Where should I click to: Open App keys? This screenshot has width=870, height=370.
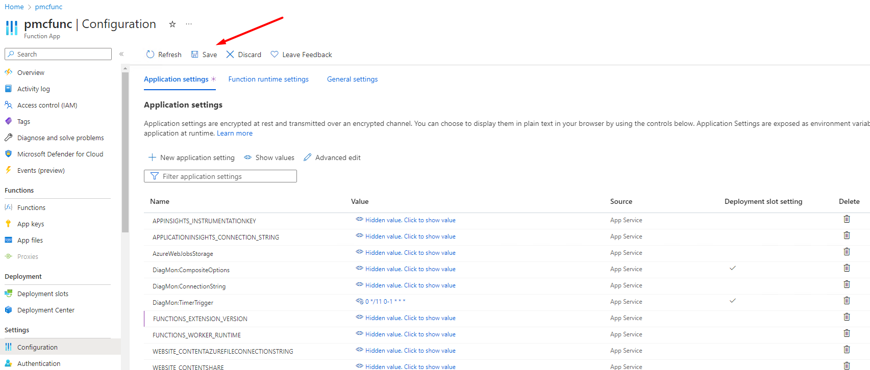click(x=31, y=224)
